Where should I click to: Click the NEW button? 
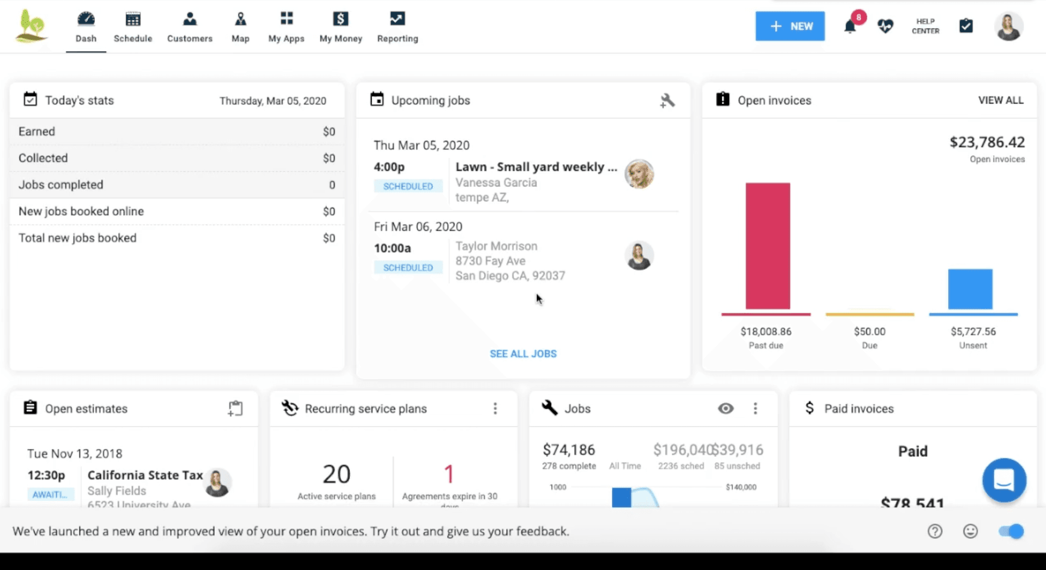[x=790, y=26]
